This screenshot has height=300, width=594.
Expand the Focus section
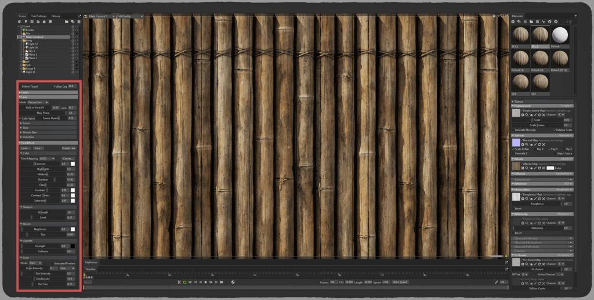(x=49, y=123)
